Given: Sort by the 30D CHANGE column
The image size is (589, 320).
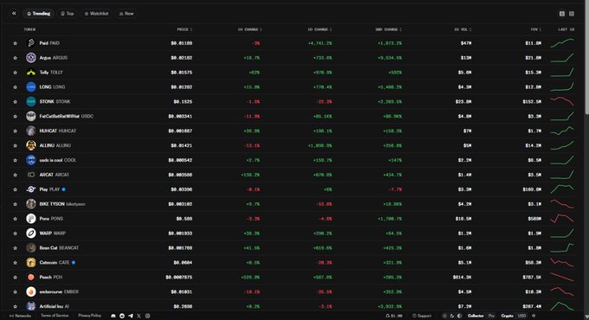Looking at the screenshot, I should point(388,29).
